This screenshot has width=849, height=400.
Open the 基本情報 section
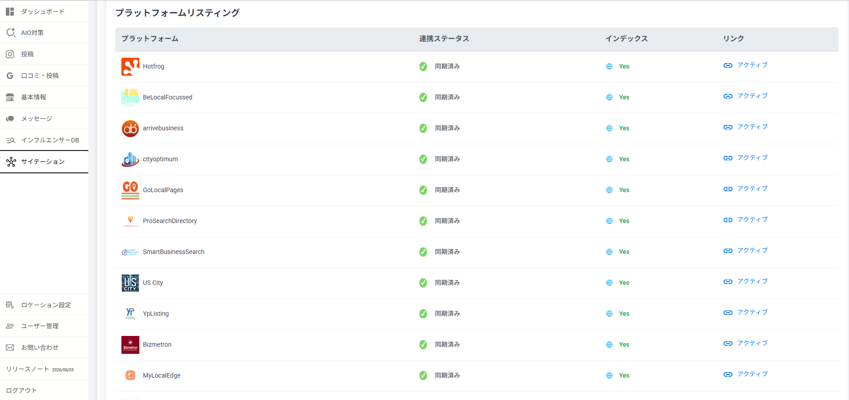pyautogui.click(x=44, y=97)
